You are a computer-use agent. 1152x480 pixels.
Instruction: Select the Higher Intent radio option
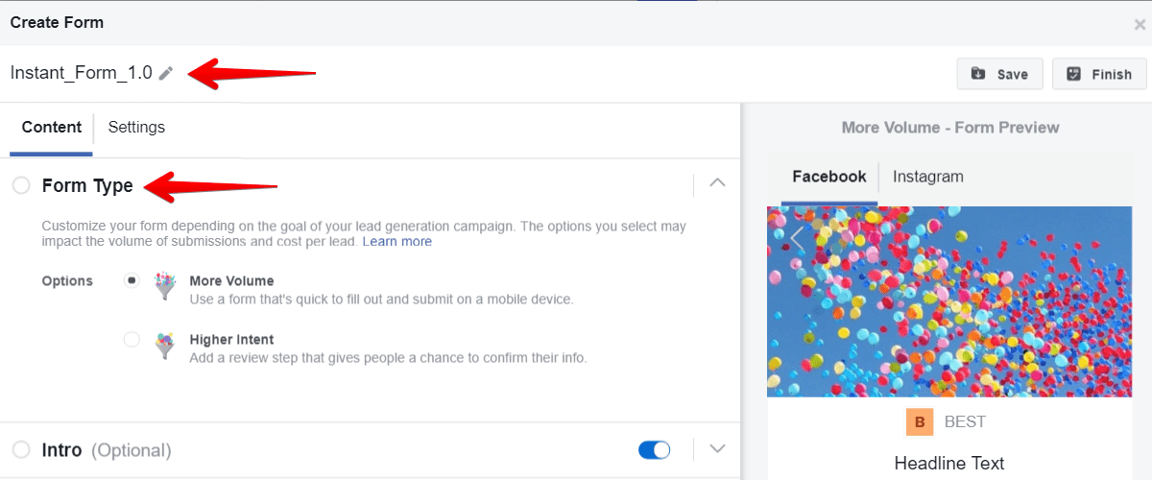coord(132,340)
